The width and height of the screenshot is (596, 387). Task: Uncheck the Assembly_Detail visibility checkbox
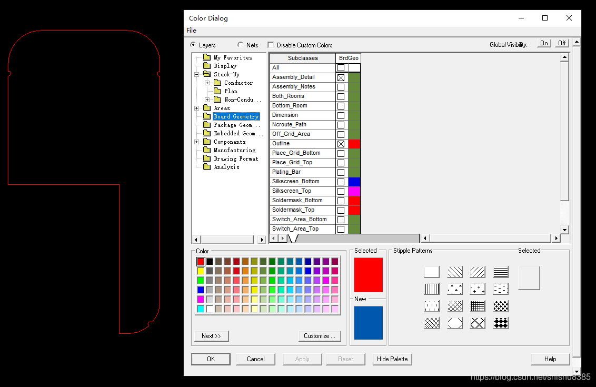click(x=341, y=77)
